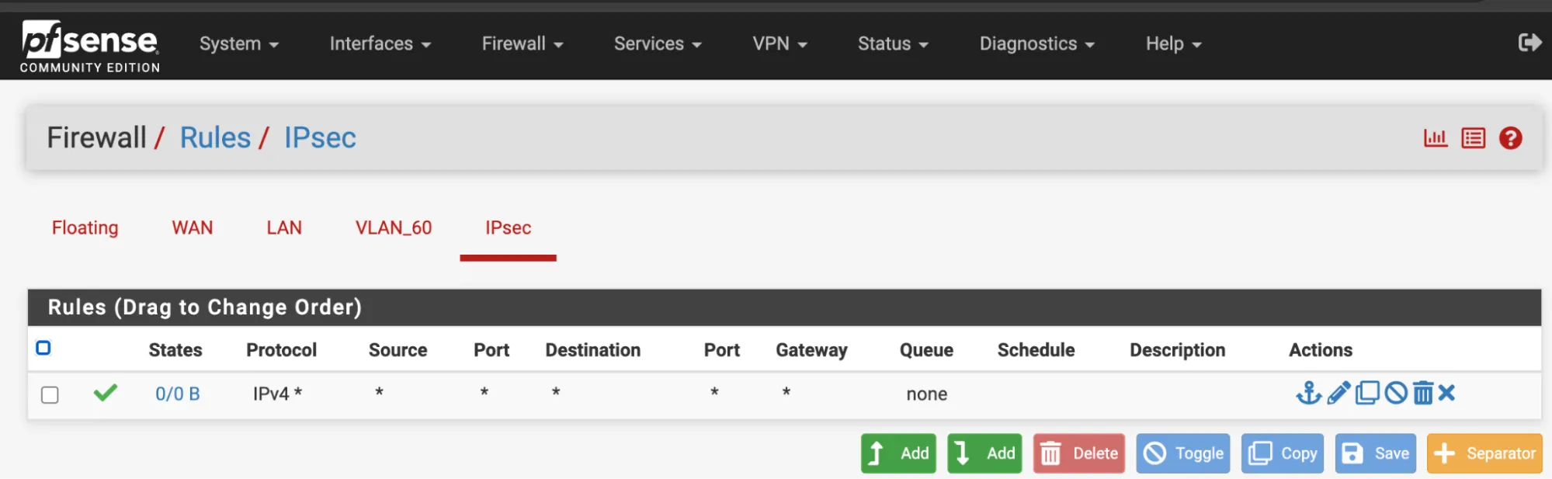Screen dimensions: 1552x479
Task: Select the Floating rules tab
Action: pyautogui.click(x=85, y=227)
